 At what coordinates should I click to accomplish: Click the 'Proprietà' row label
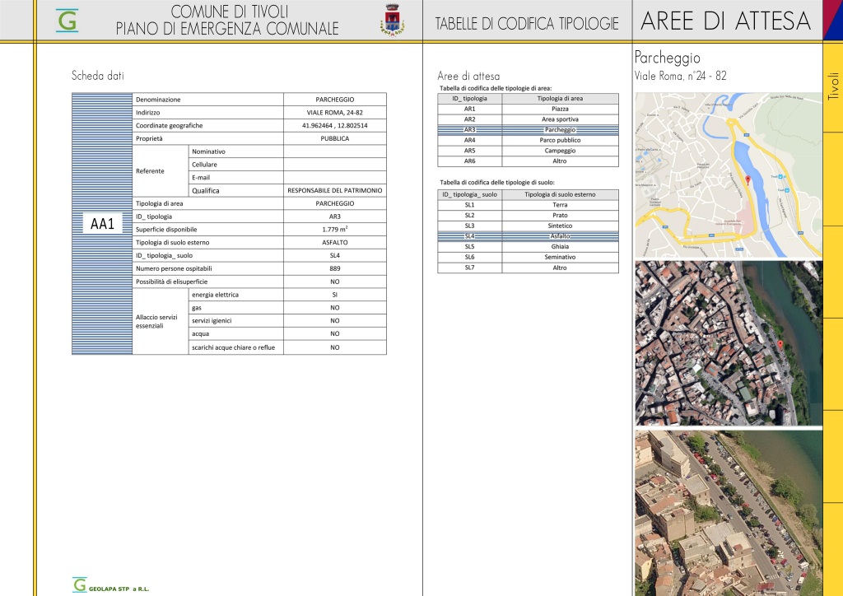(x=149, y=138)
